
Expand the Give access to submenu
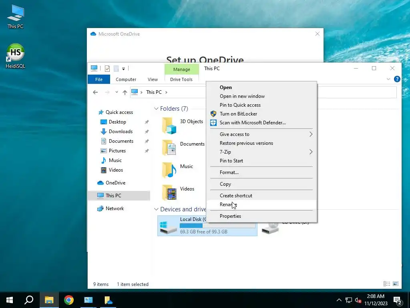(x=261, y=134)
